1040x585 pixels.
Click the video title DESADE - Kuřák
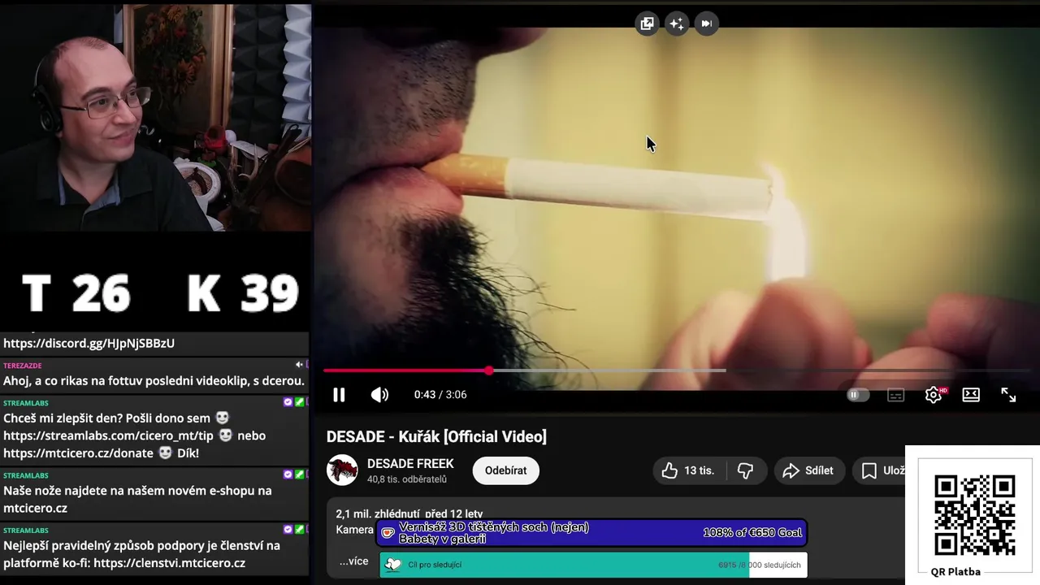point(436,437)
